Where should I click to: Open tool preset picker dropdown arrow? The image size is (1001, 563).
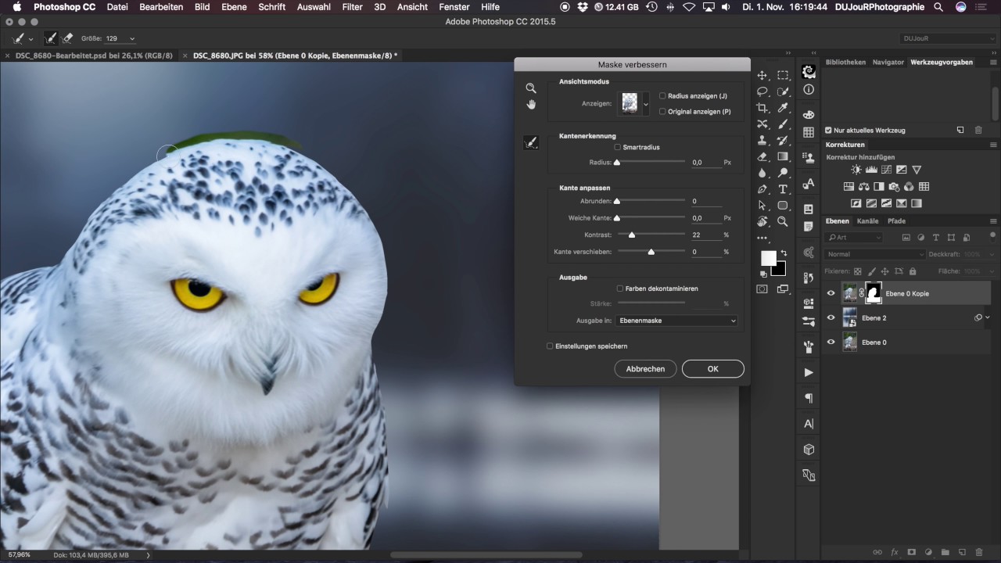(30, 38)
